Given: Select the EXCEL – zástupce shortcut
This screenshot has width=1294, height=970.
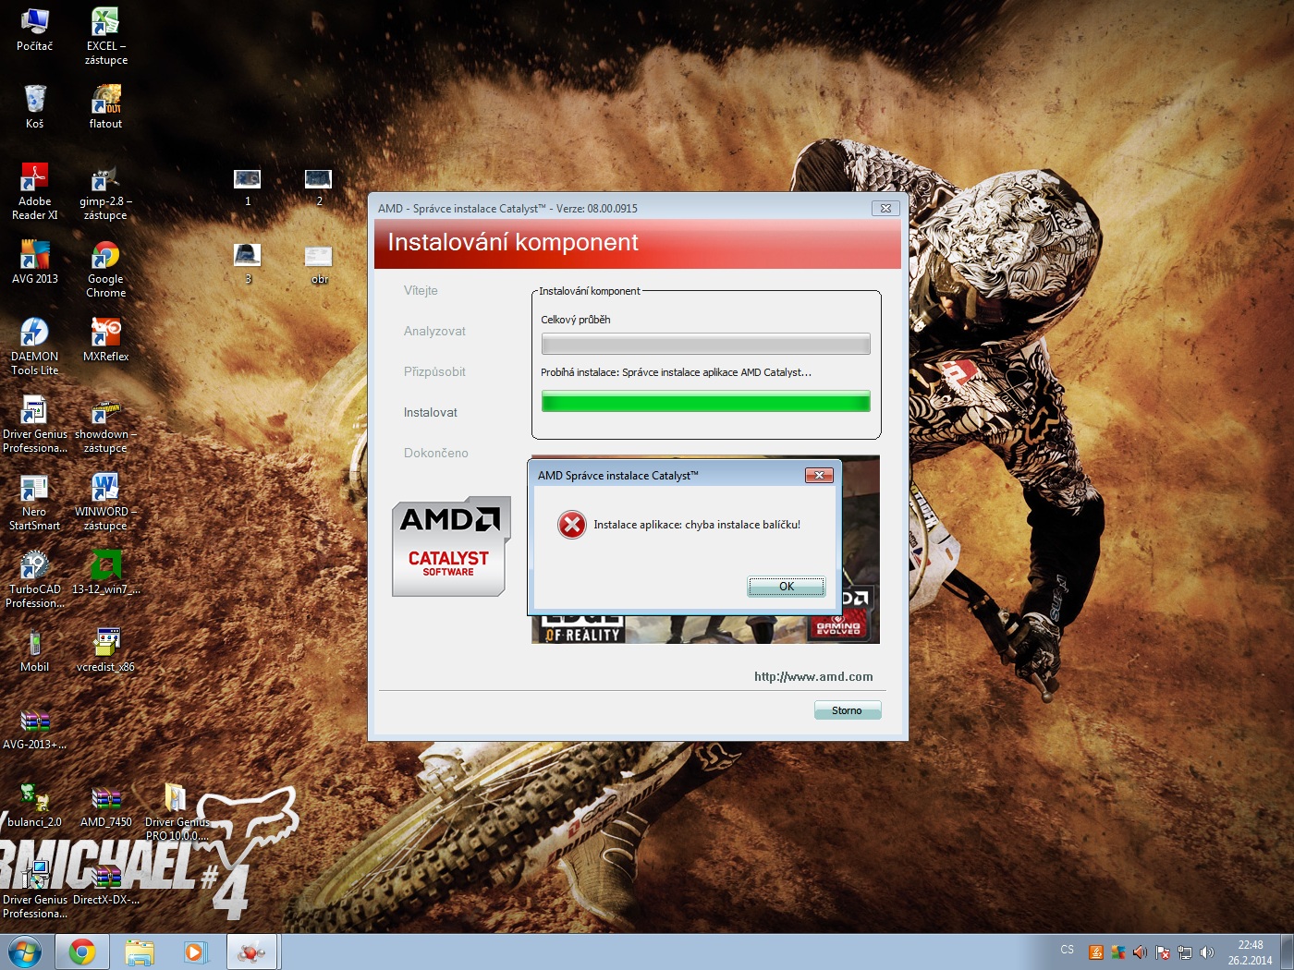Looking at the screenshot, I should (x=105, y=36).
